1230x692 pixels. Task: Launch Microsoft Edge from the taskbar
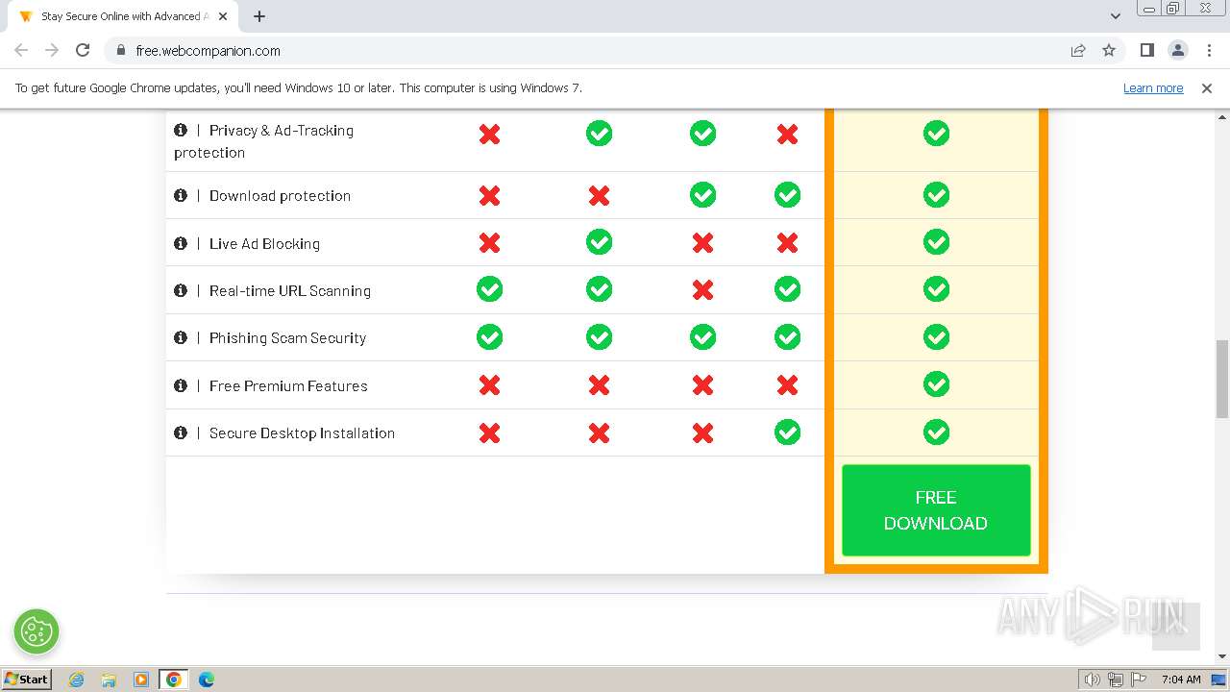[x=207, y=680]
